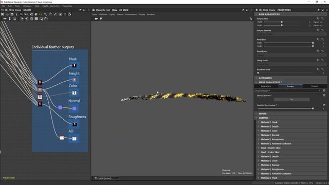Float the 3D View panel with the dock icon

247,10
